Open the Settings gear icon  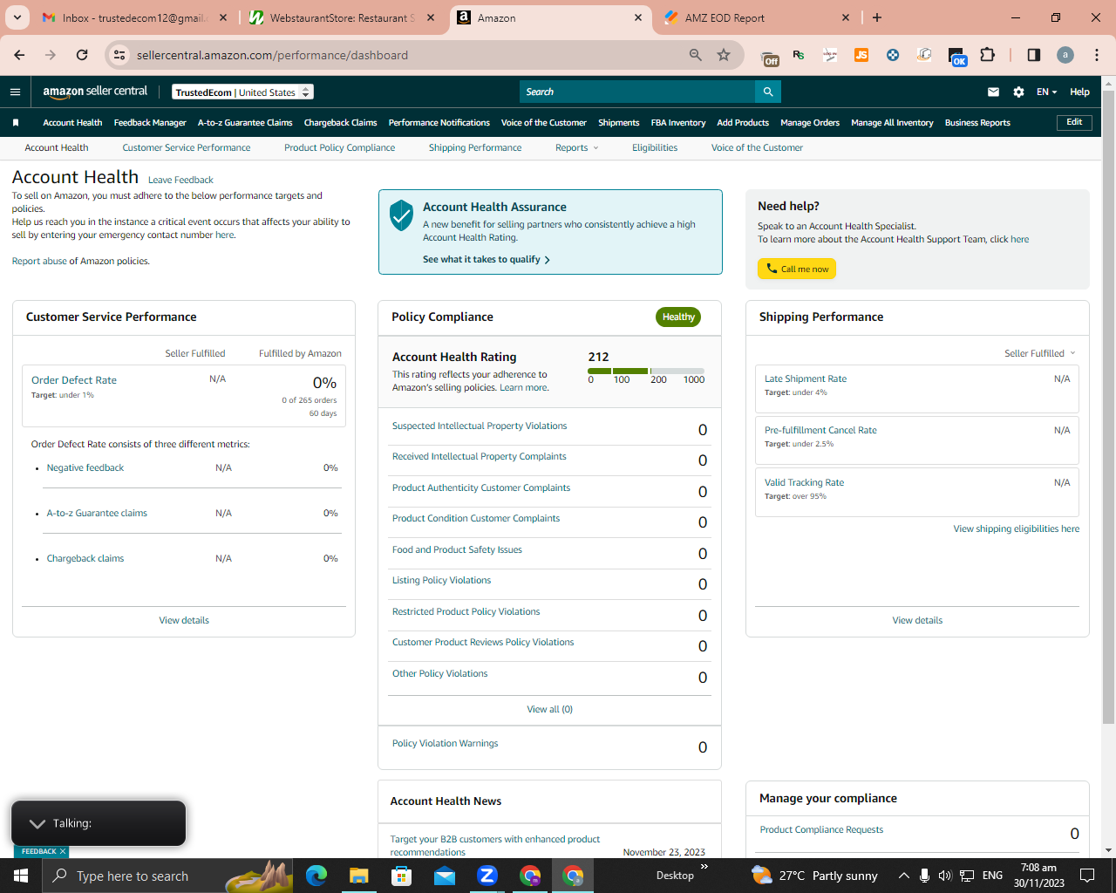pos(1018,92)
